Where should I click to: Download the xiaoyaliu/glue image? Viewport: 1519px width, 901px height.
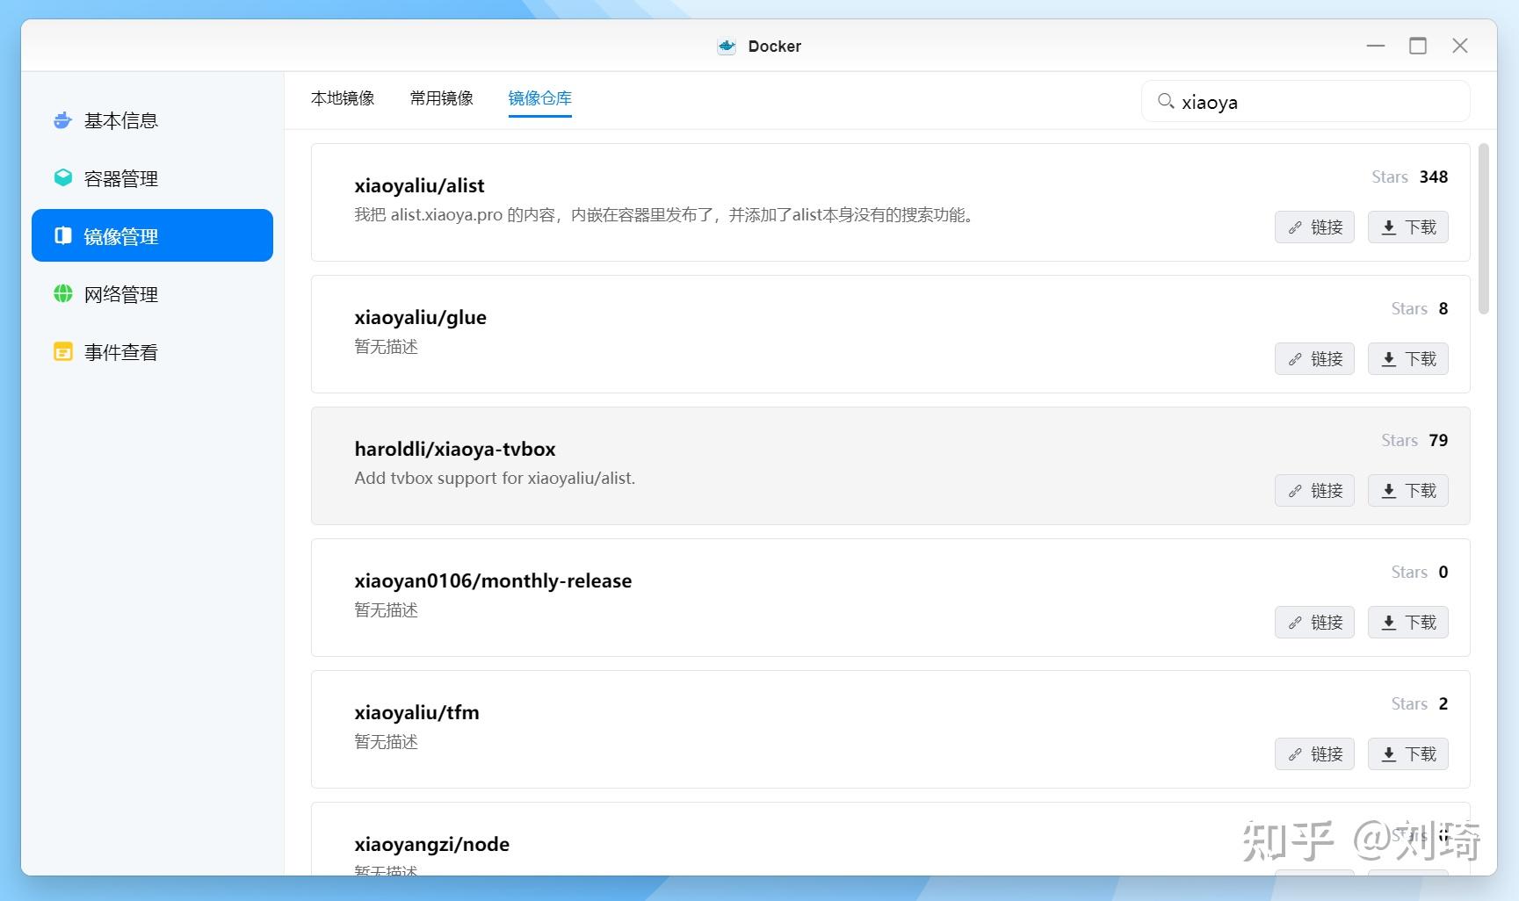click(1407, 358)
